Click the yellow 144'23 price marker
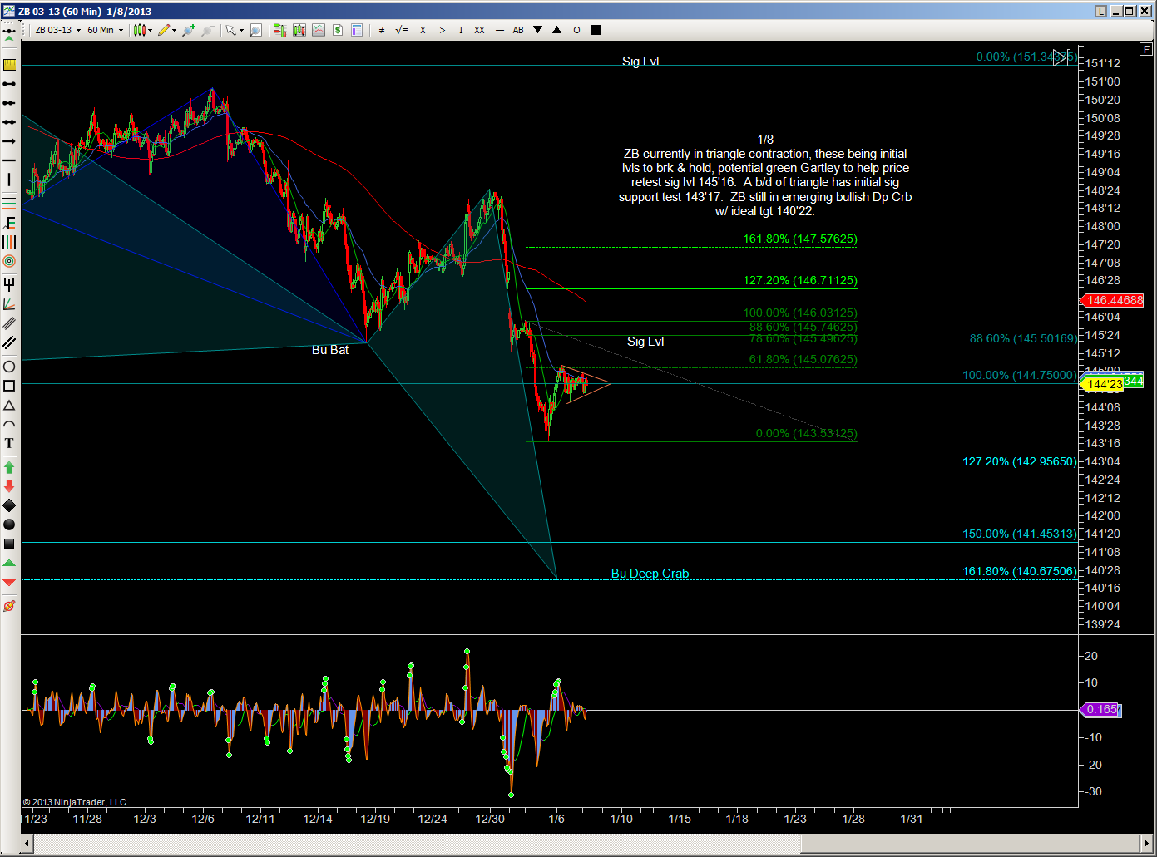This screenshot has width=1157, height=857. pyautogui.click(x=1102, y=384)
